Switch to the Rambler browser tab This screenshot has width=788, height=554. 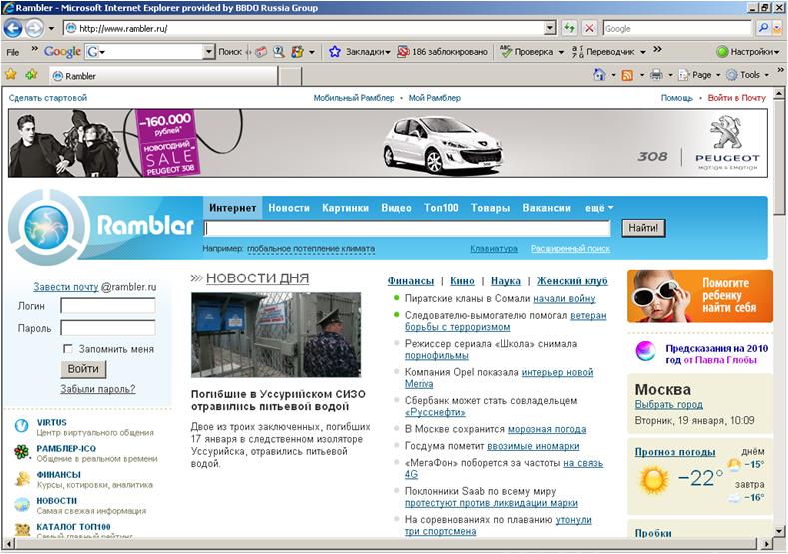point(164,76)
